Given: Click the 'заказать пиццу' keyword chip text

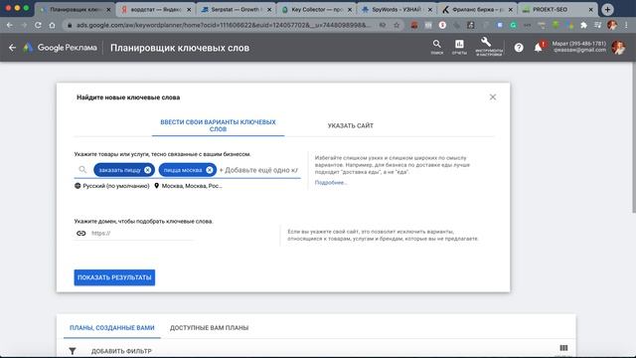Looking at the screenshot, I should (x=119, y=170).
